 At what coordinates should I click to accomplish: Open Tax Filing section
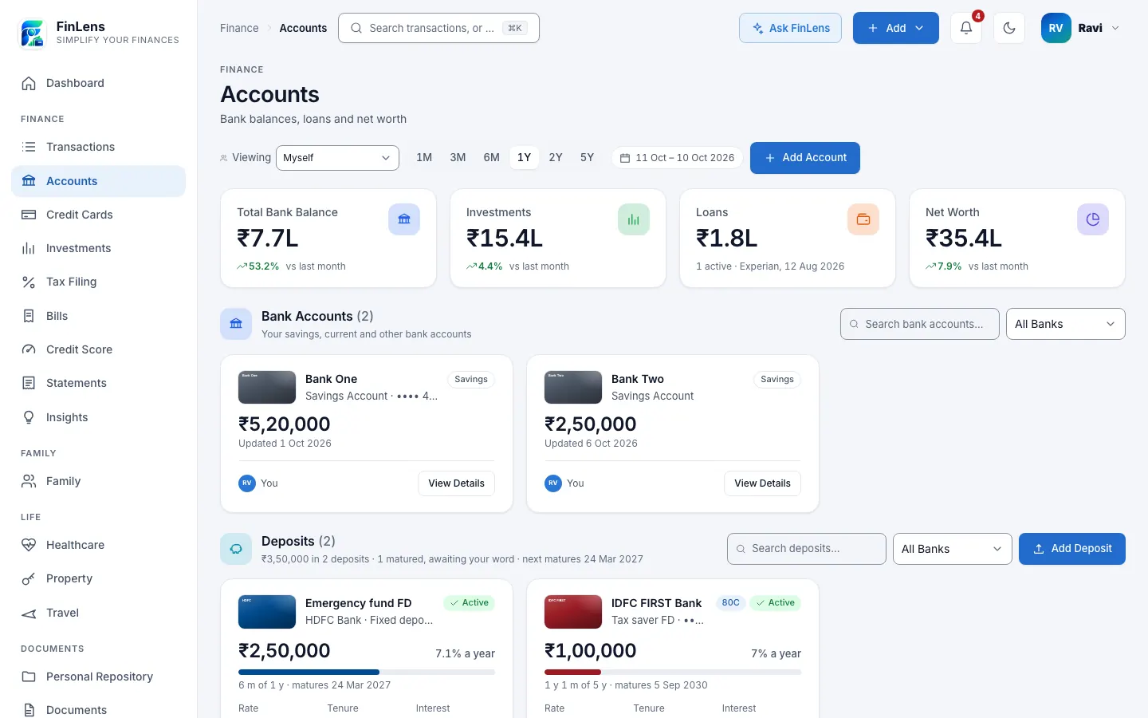coord(99,282)
